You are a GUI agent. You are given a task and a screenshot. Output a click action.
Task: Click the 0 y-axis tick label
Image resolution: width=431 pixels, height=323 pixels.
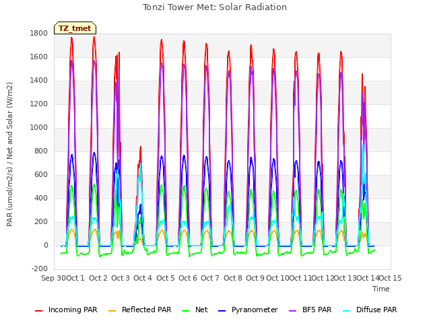[x=46, y=246]
